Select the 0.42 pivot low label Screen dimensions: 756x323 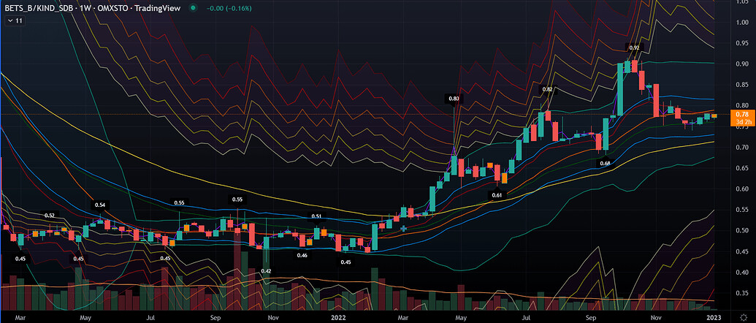[266, 271]
